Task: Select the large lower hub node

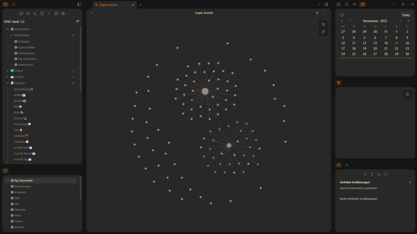Action: click(x=229, y=145)
